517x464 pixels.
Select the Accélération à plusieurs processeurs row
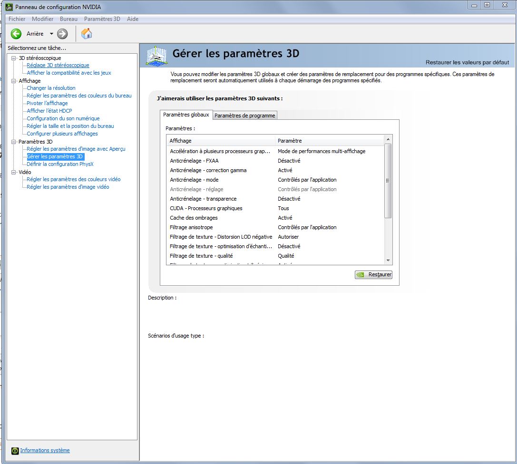[x=276, y=151]
